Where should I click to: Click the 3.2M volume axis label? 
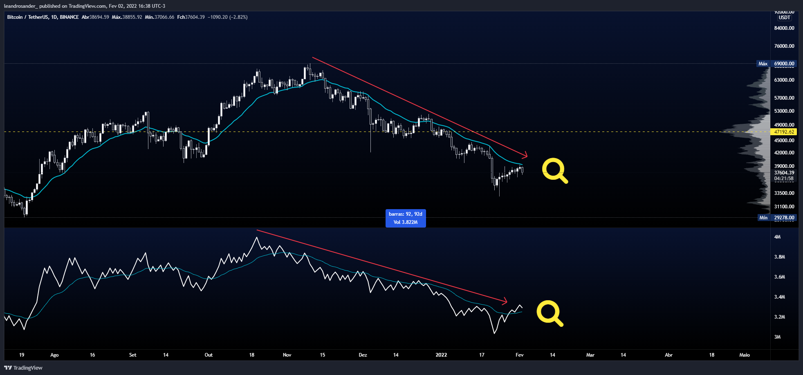pos(779,317)
